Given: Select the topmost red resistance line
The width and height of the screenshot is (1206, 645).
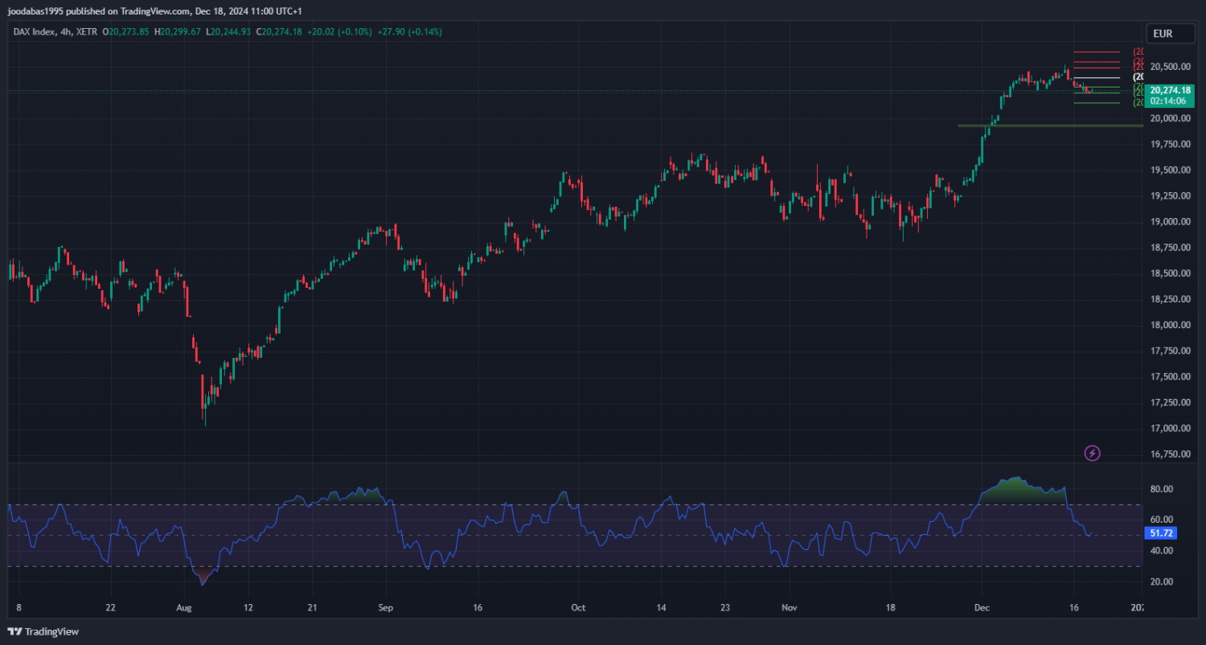Looking at the screenshot, I should click(x=1096, y=51).
